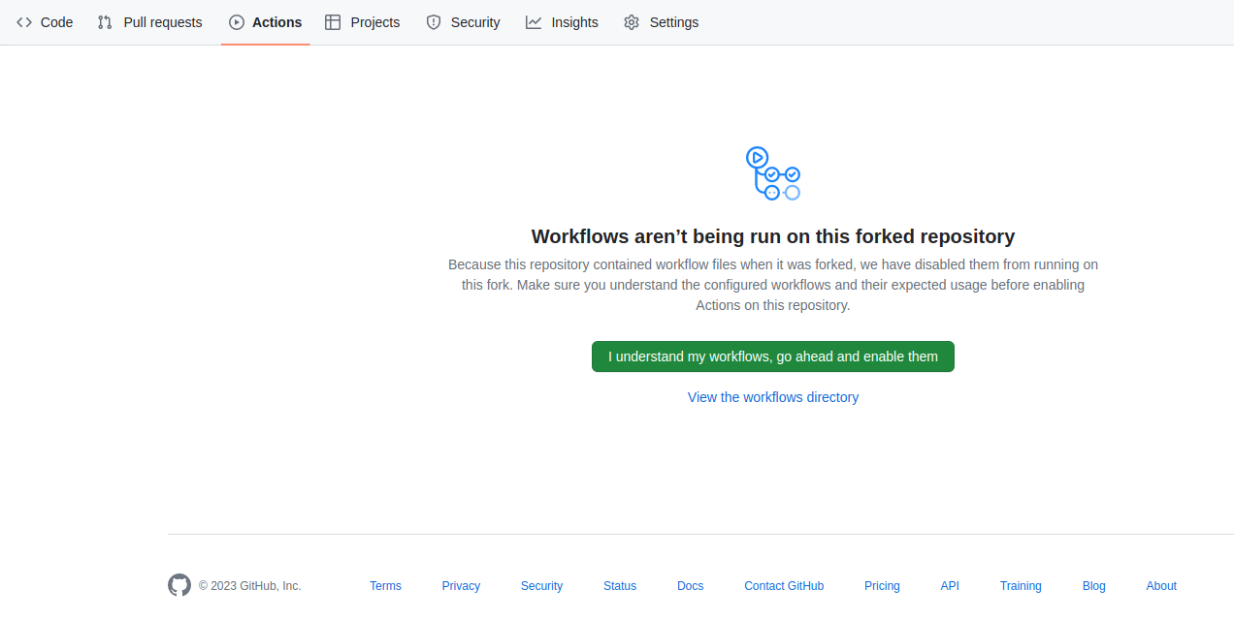This screenshot has width=1234, height=619.
Task: Open the repository Settings tab
Action: (661, 22)
